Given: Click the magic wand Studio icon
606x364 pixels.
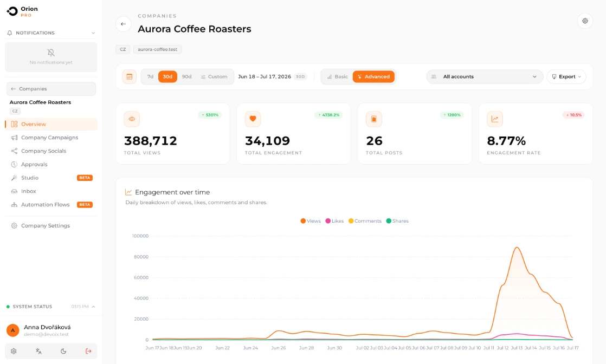Looking at the screenshot, I should coord(14,178).
